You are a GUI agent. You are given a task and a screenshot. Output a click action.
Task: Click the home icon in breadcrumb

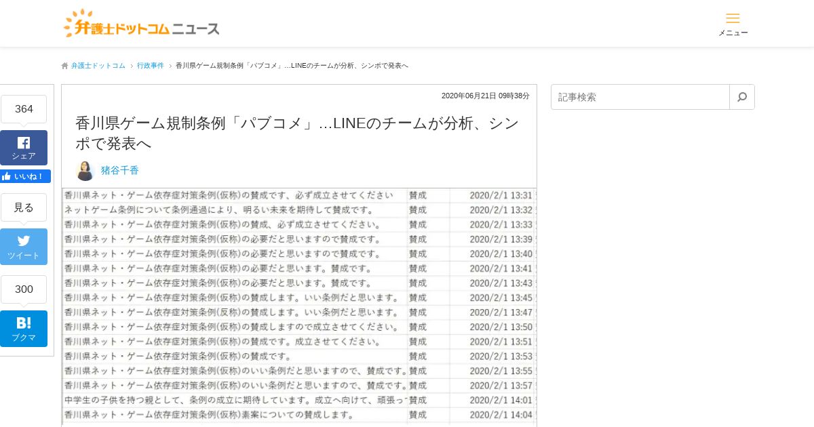click(x=64, y=66)
